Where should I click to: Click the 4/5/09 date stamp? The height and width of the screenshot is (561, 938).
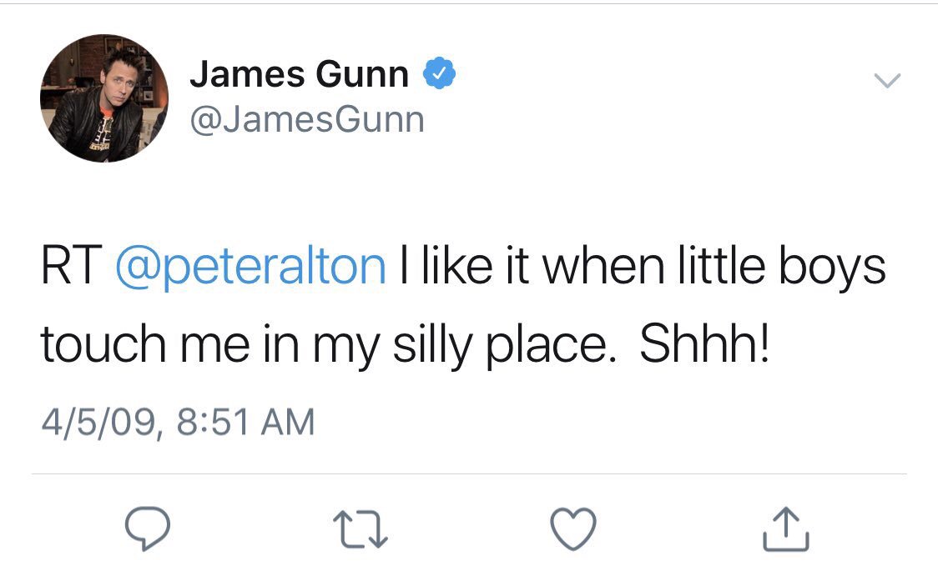pos(98,422)
